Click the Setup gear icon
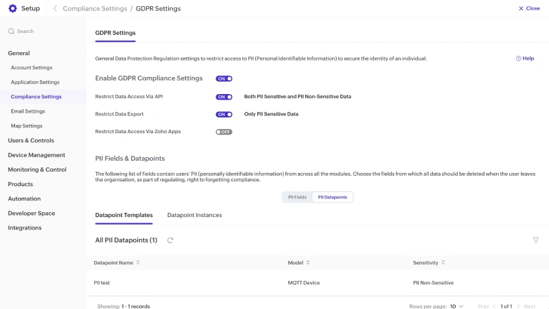549x309 pixels. point(12,8)
